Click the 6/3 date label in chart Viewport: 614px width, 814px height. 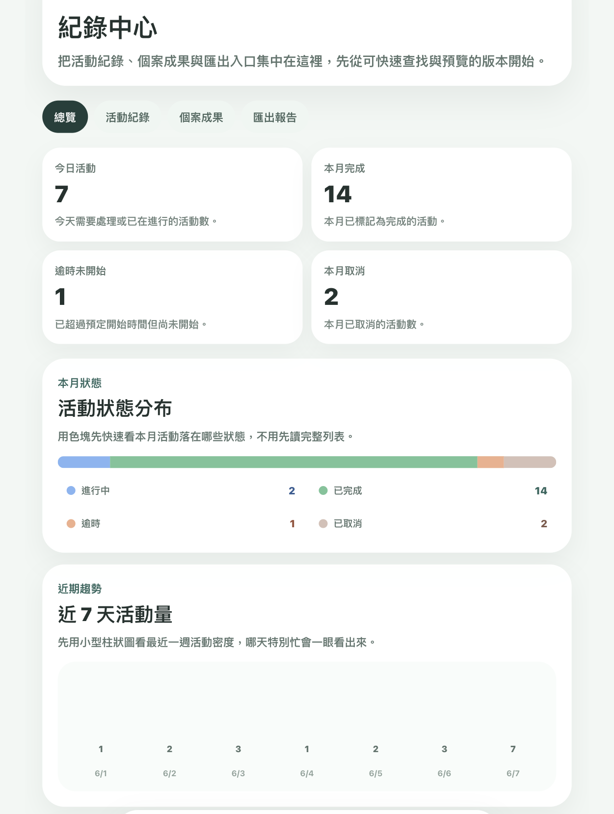[239, 773]
